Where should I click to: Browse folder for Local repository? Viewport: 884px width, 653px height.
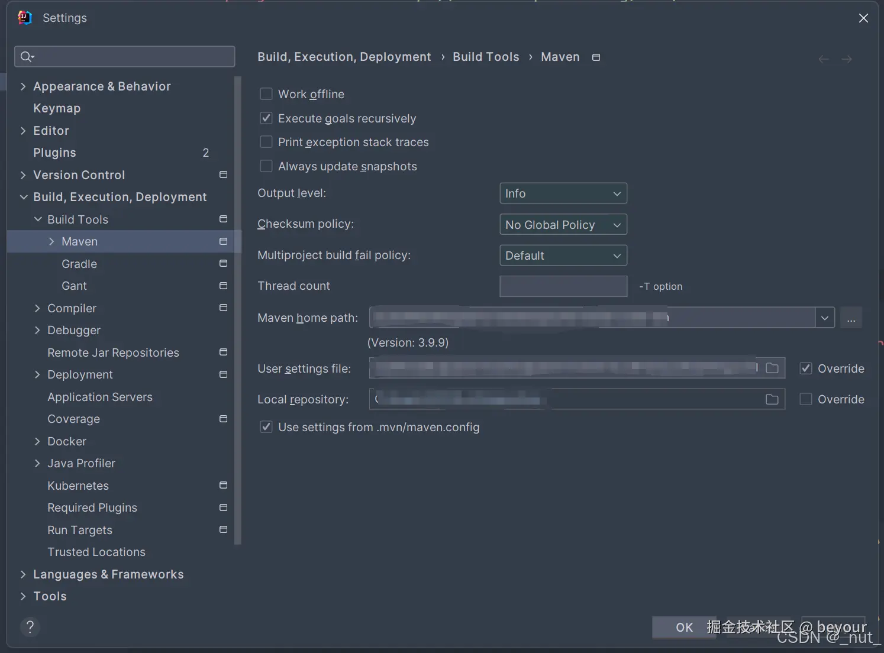tap(772, 399)
